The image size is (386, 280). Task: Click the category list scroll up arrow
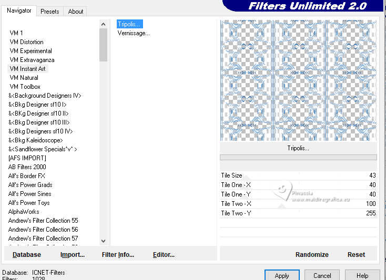(104, 24)
